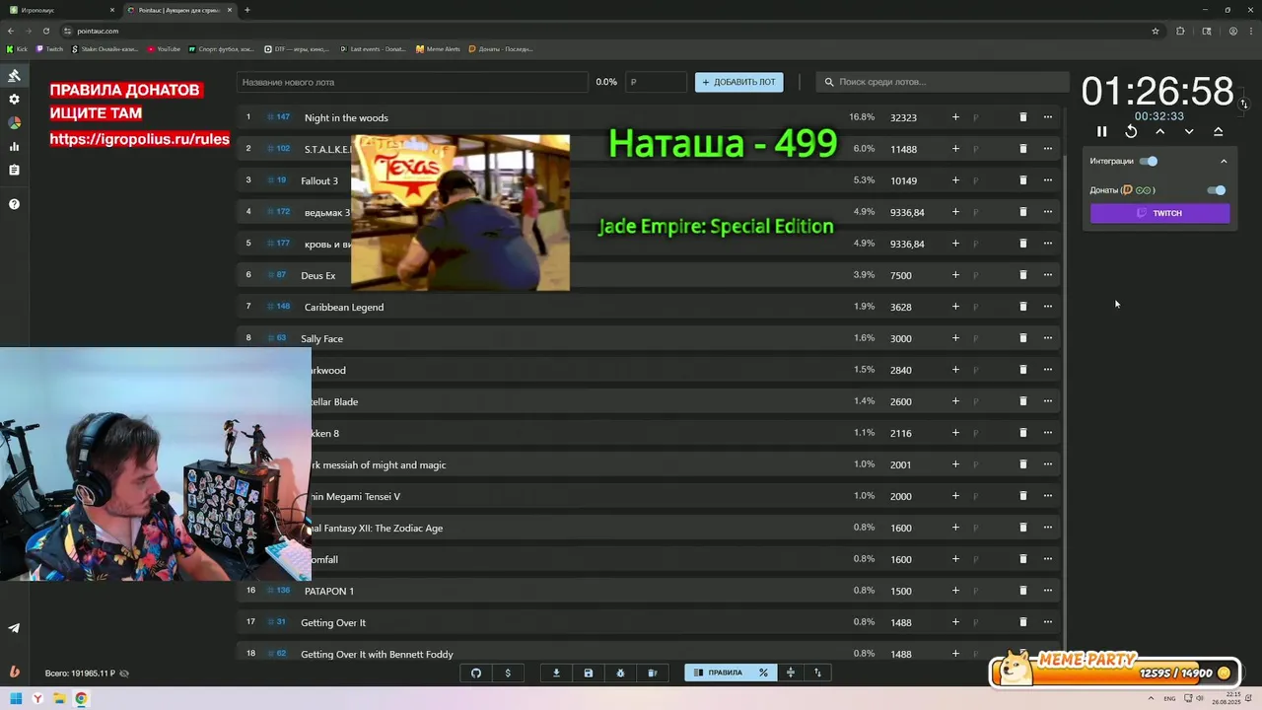Delete the Night in the woods lot
Viewport: 1262px width, 710px height.
tap(1022, 117)
